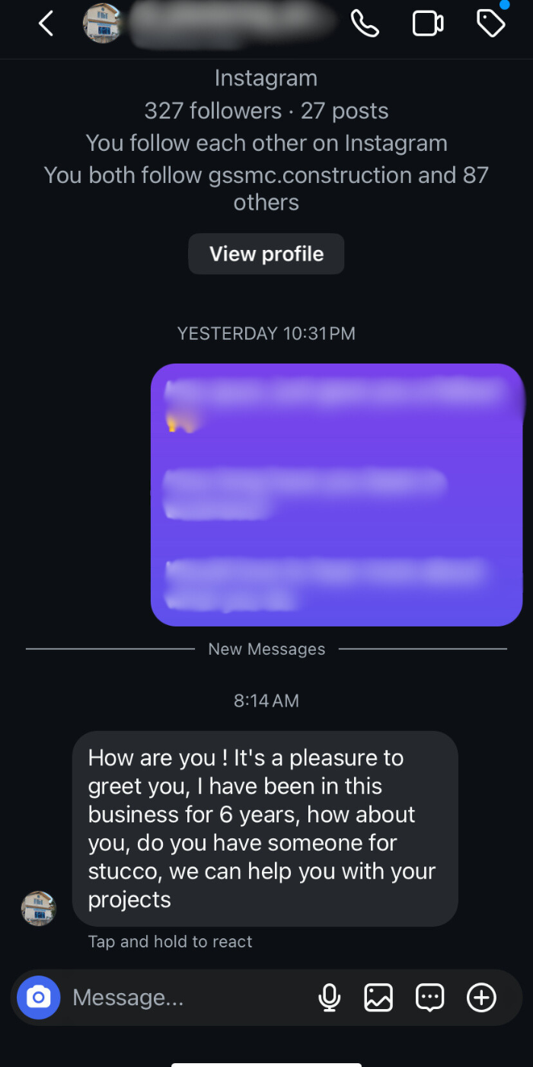Open photo gallery picker icon
The height and width of the screenshot is (1067, 533).
(378, 997)
